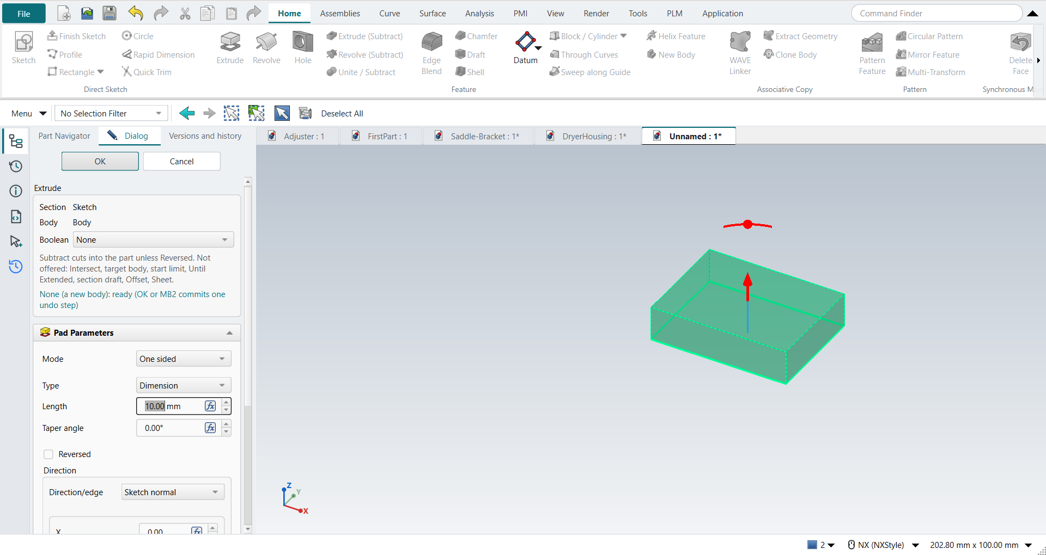
Task: Open the Mode dropdown showing One sided
Action: 184,359
